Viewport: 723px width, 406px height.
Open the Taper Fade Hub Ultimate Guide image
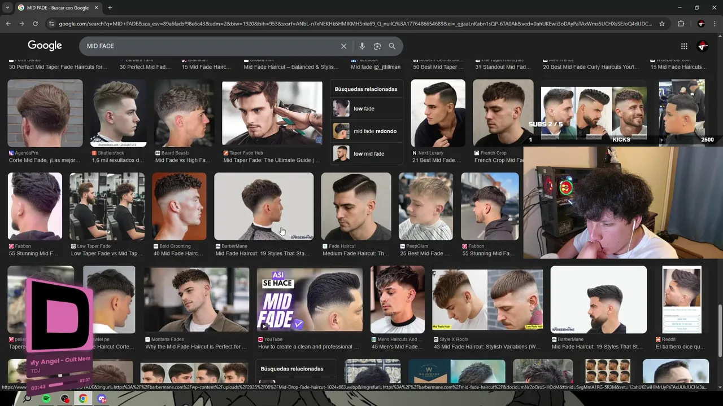tap(272, 113)
